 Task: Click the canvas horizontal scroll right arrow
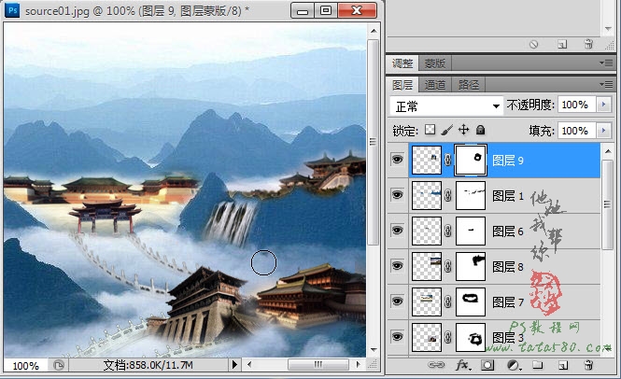click(358, 364)
